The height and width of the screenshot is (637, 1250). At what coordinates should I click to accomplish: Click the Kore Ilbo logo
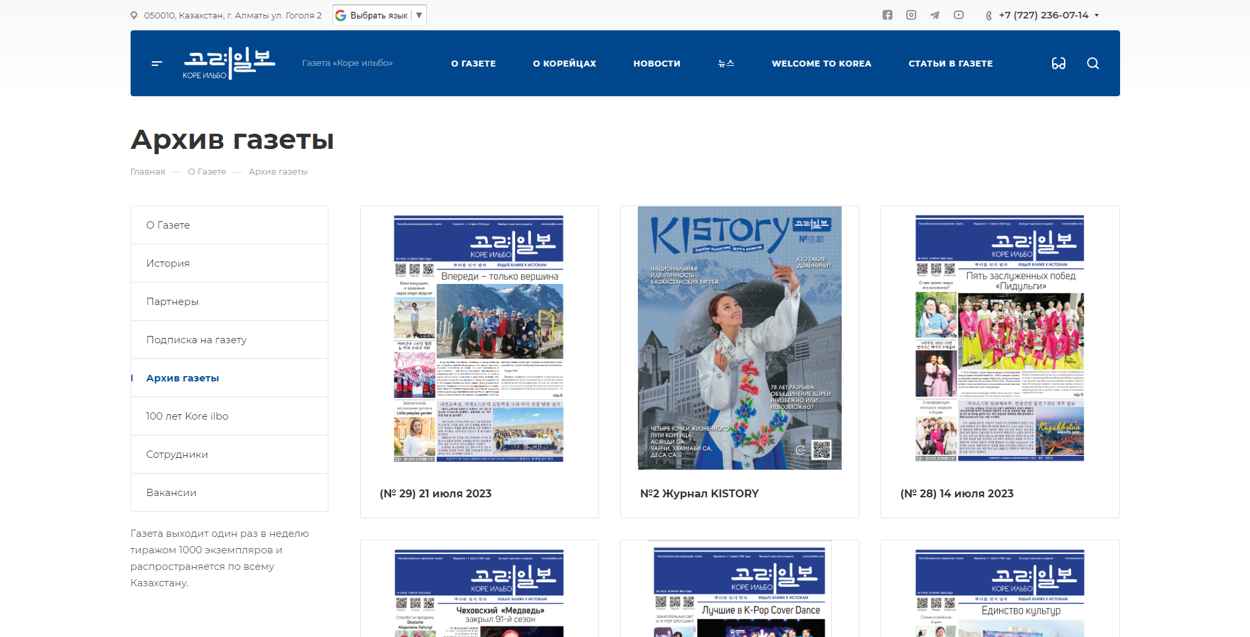[229, 63]
